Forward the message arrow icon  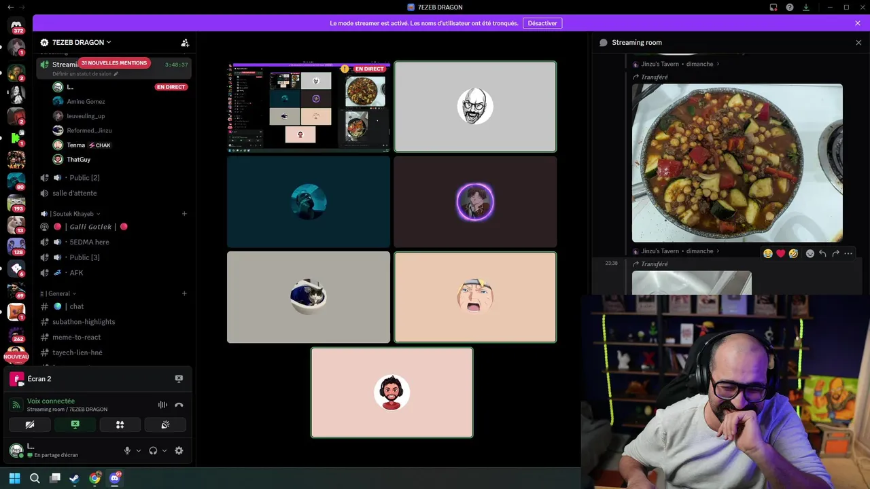(835, 253)
